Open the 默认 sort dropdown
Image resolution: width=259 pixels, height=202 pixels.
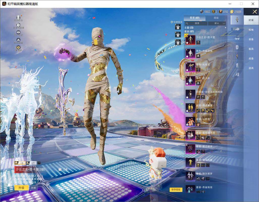217,23
